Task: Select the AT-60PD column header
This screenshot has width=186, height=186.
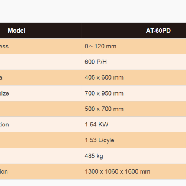Action: click(134, 31)
